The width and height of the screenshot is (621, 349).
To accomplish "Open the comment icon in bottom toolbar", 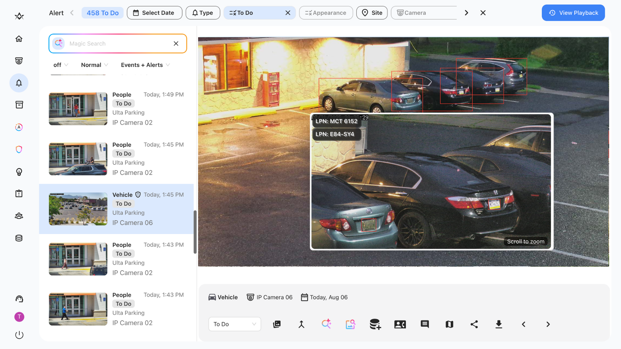I will coord(425,324).
